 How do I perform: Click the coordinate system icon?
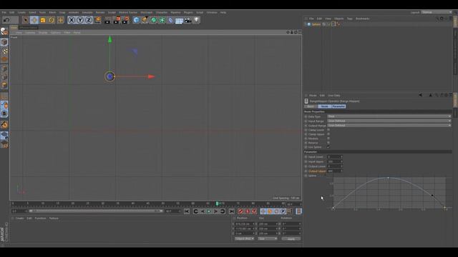97,20
